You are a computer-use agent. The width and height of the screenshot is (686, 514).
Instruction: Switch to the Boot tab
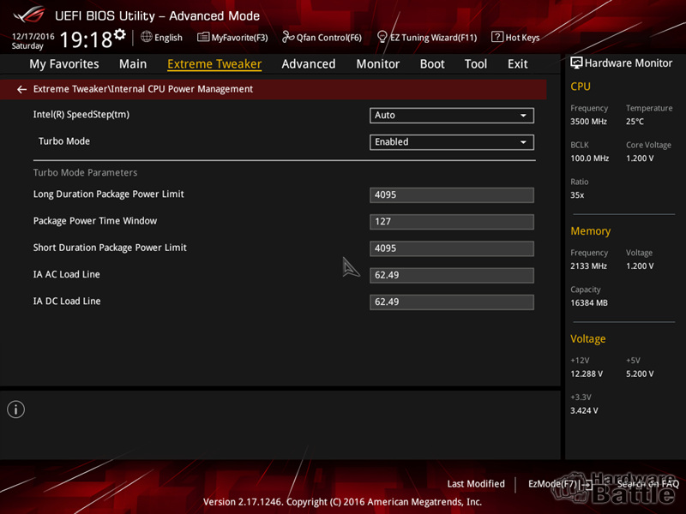tap(432, 64)
